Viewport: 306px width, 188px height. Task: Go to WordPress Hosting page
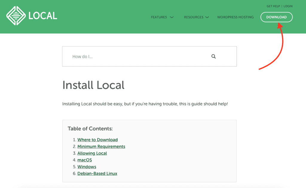coord(235,17)
